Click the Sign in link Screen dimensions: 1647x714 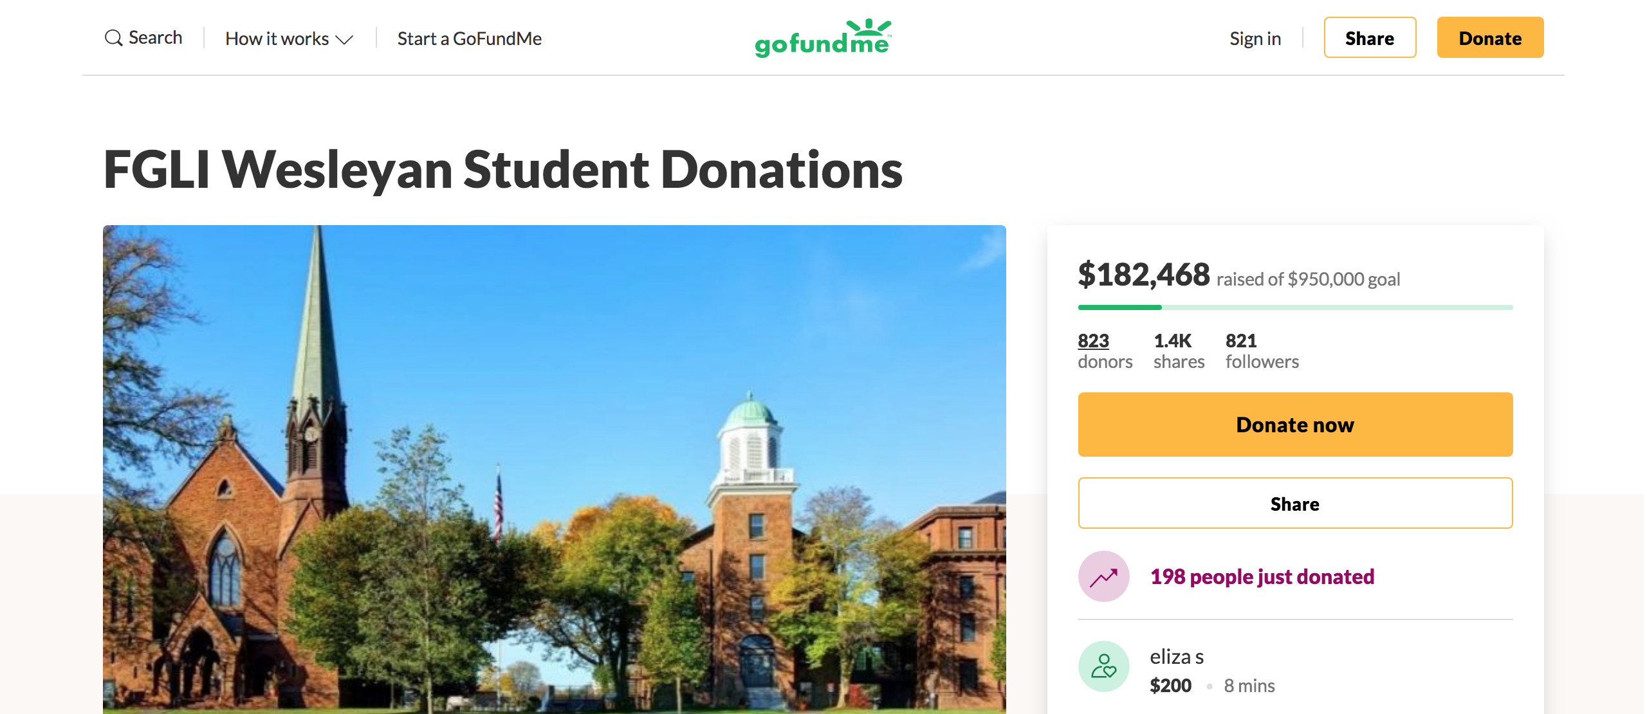pyautogui.click(x=1255, y=39)
